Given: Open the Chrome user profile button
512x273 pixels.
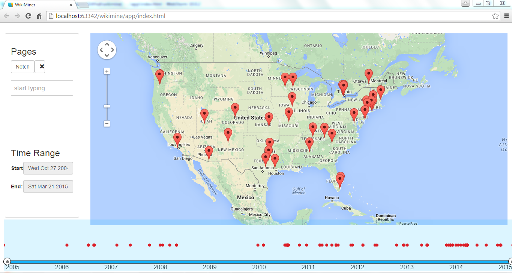Looking at the screenshot, I should pos(465,3).
